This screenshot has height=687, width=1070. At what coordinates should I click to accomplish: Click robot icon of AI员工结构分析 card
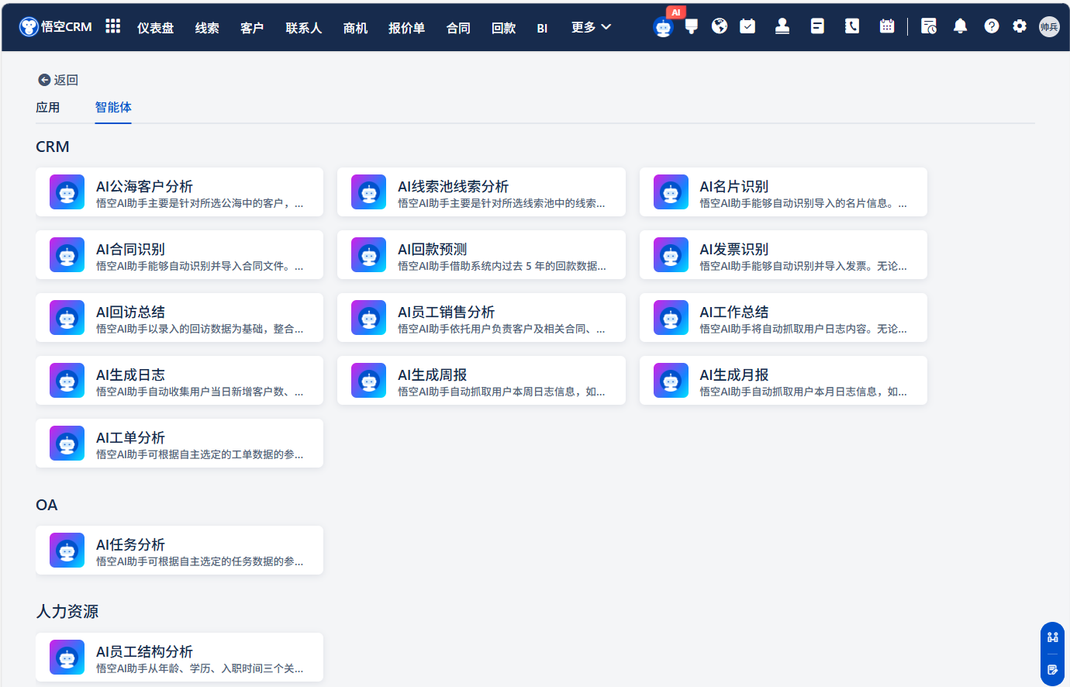67,658
